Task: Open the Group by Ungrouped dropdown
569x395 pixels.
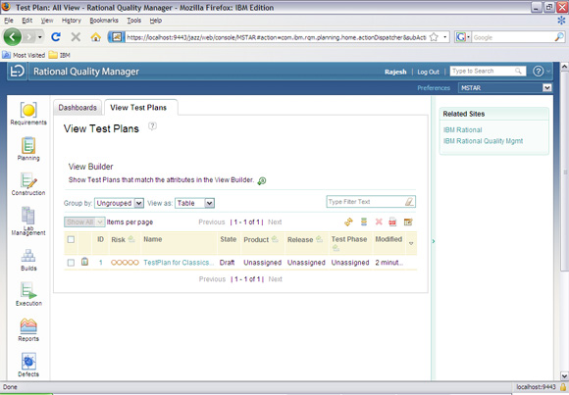Action: (119, 203)
